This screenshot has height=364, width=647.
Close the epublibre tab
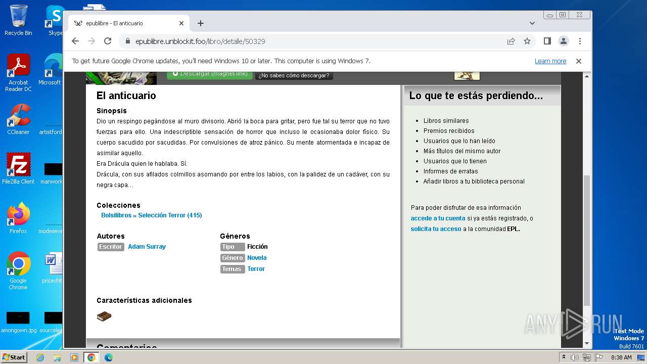181,23
